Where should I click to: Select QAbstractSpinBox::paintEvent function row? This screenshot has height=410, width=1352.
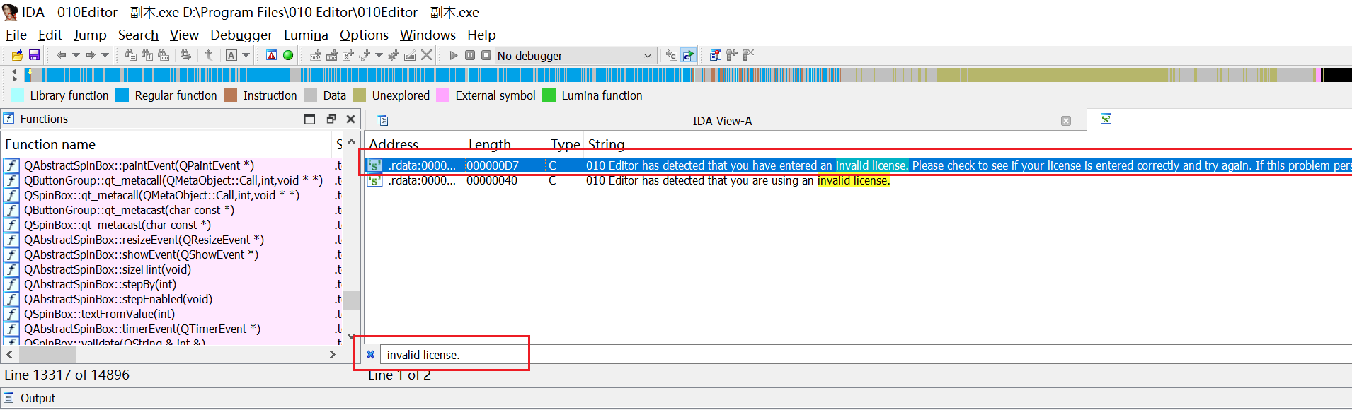pyautogui.click(x=173, y=165)
